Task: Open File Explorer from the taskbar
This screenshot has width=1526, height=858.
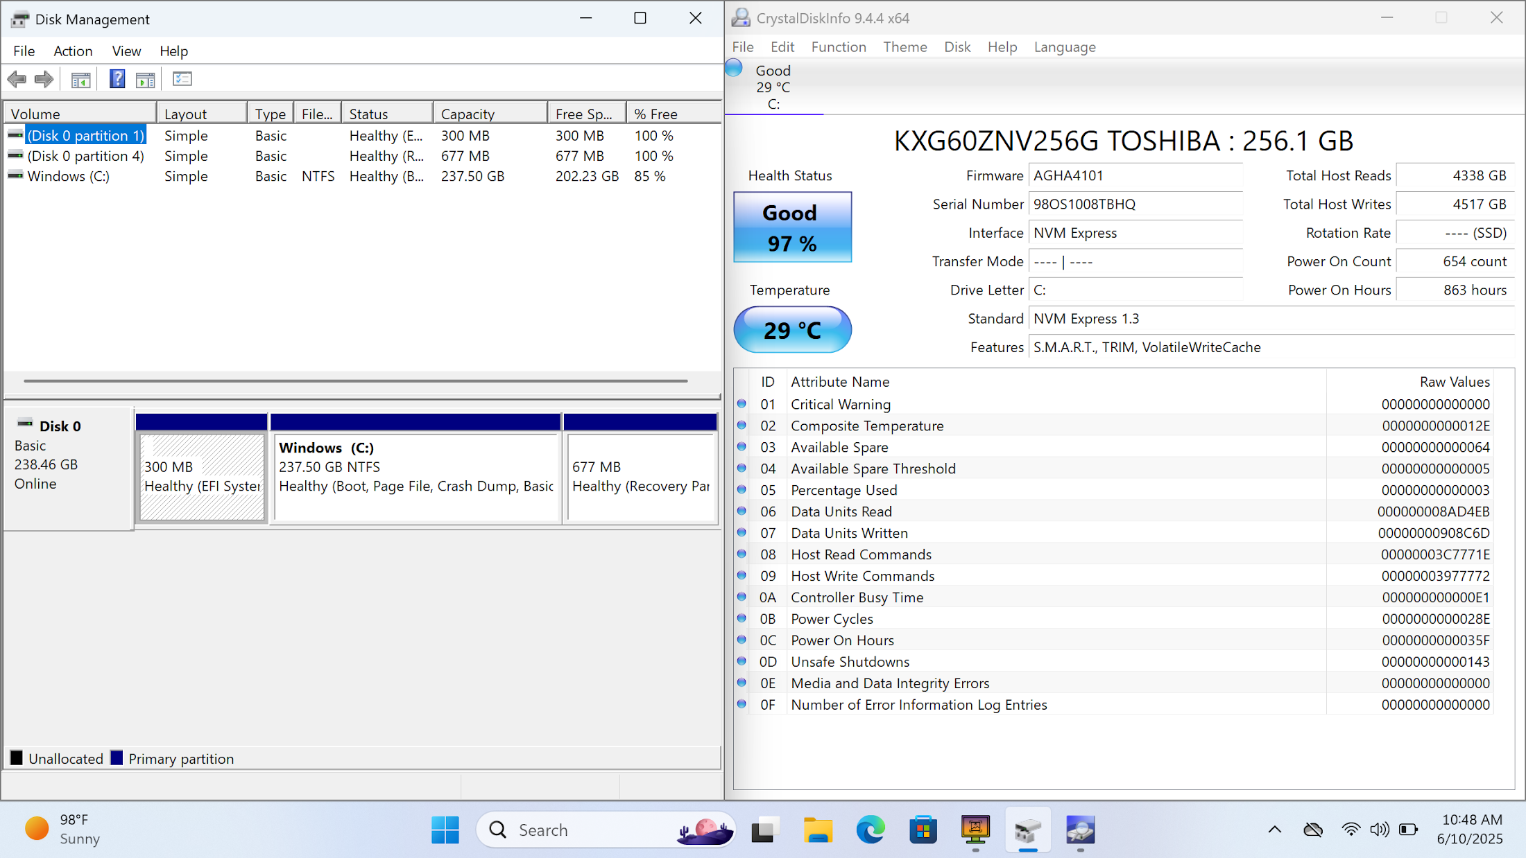Action: coord(818,830)
